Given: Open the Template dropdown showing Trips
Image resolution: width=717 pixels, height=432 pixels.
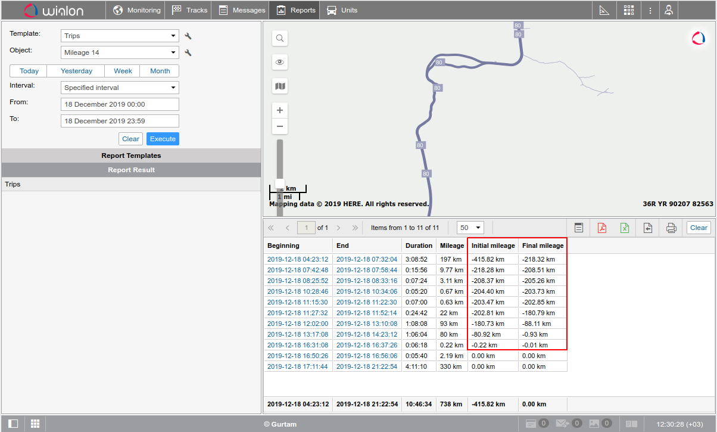Looking at the screenshot, I should [x=120, y=36].
